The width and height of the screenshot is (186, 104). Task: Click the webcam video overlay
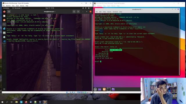pos(163,91)
